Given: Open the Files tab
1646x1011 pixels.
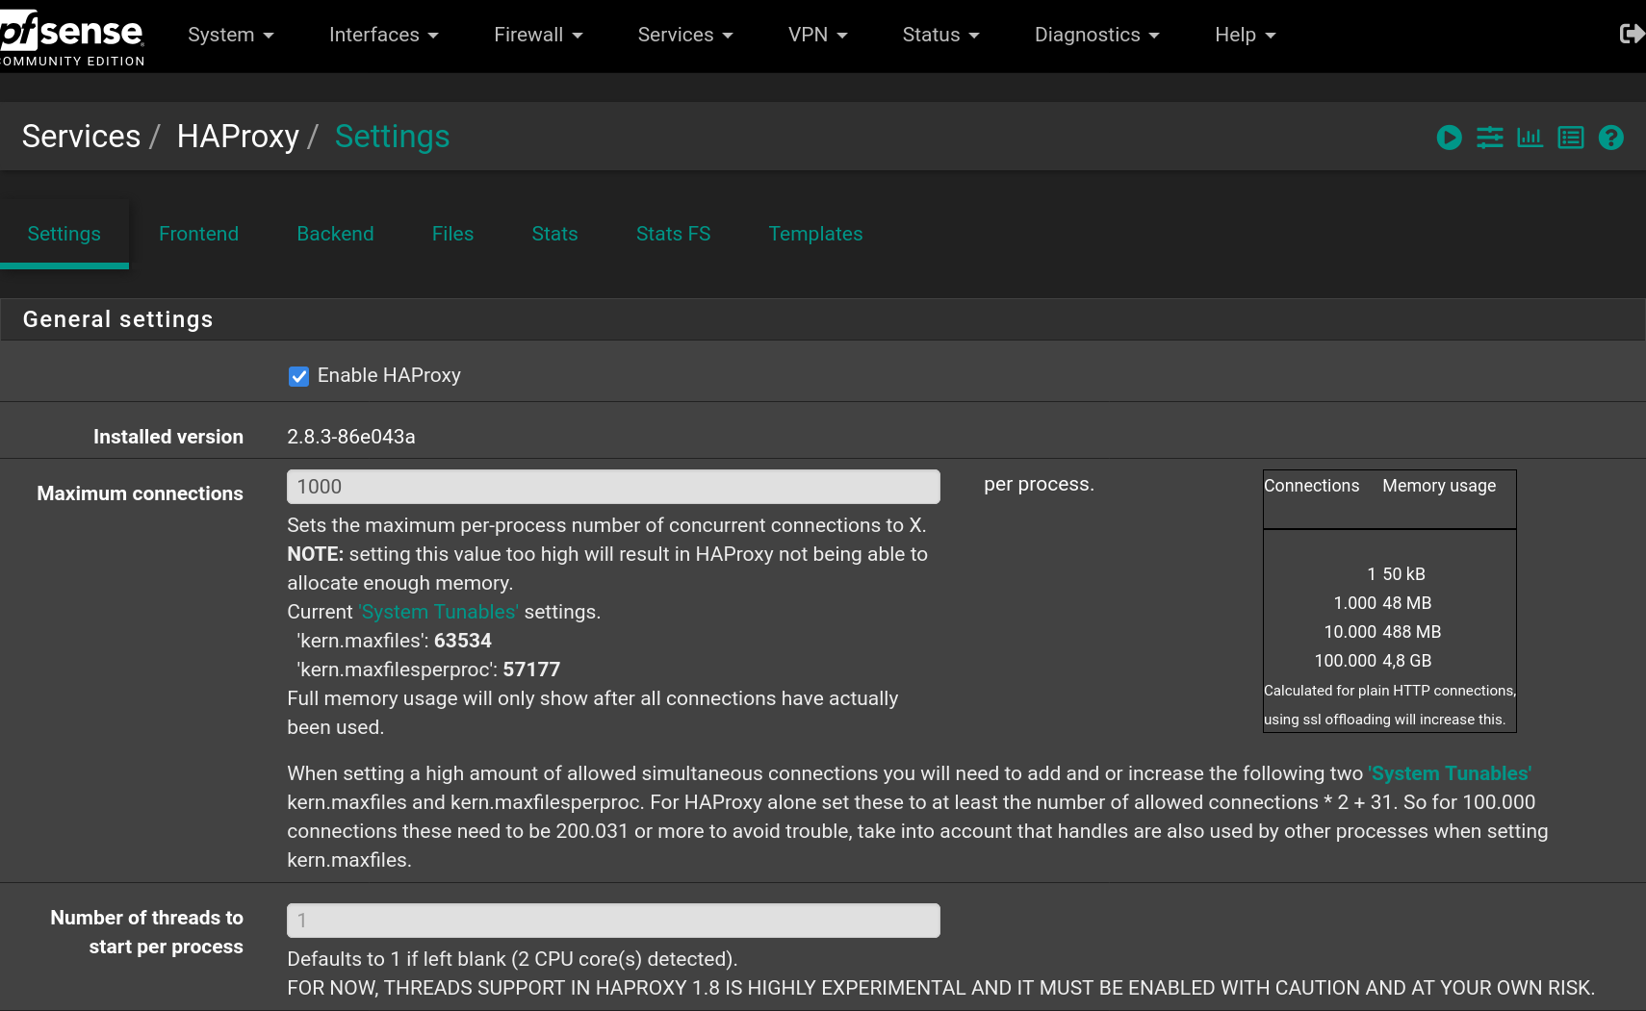Looking at the screenshot, I should (452, 234).
